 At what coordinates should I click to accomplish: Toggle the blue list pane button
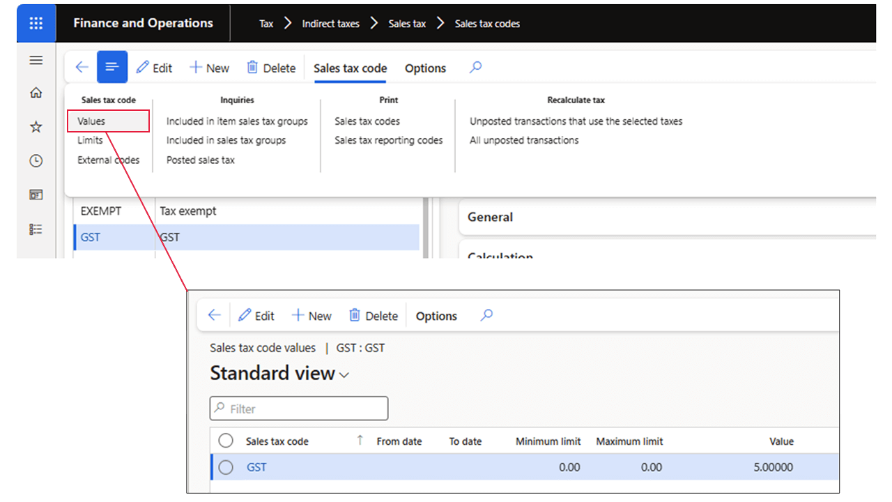pyautogui.click(x=112, y=67)
